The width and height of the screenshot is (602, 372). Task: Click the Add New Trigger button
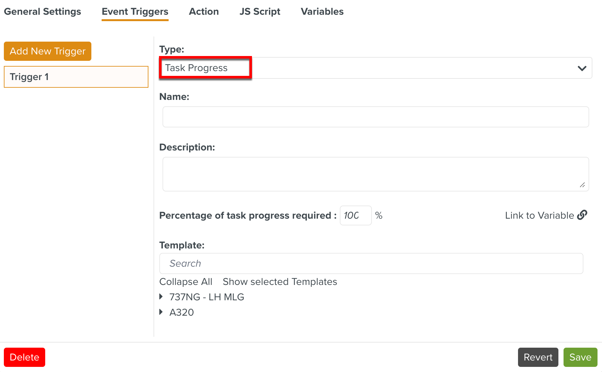47,51
